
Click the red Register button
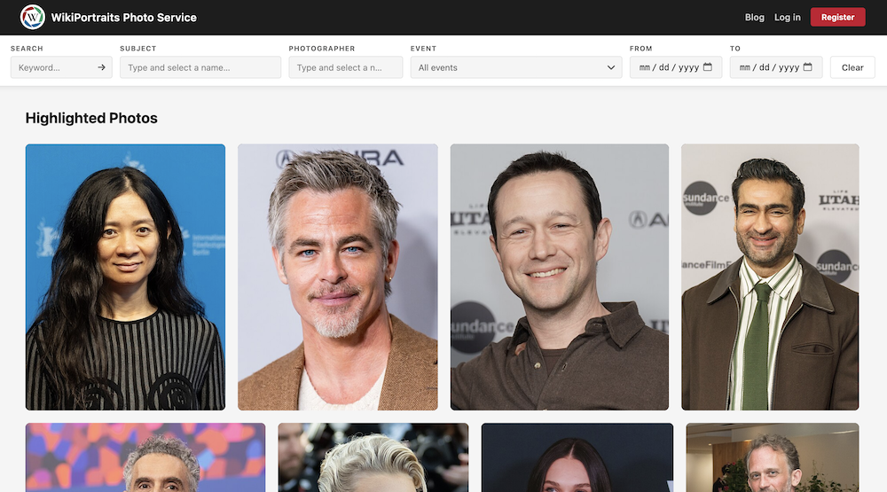837,17
